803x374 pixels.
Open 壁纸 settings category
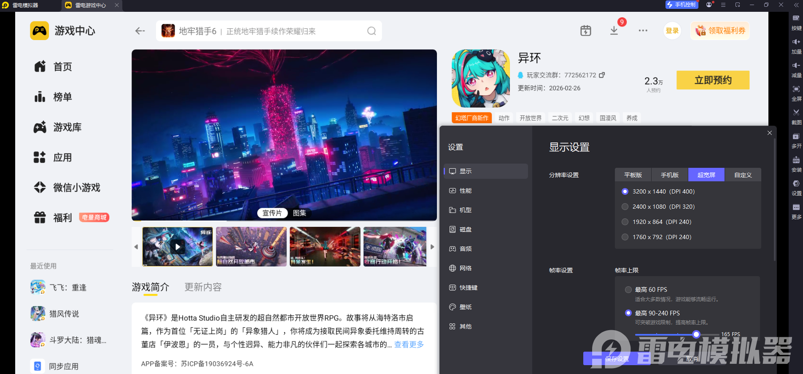tap(486, 307)
